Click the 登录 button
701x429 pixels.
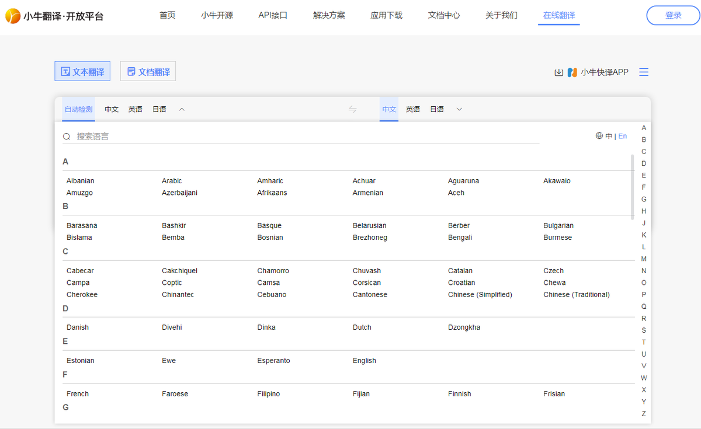(673, 15)
